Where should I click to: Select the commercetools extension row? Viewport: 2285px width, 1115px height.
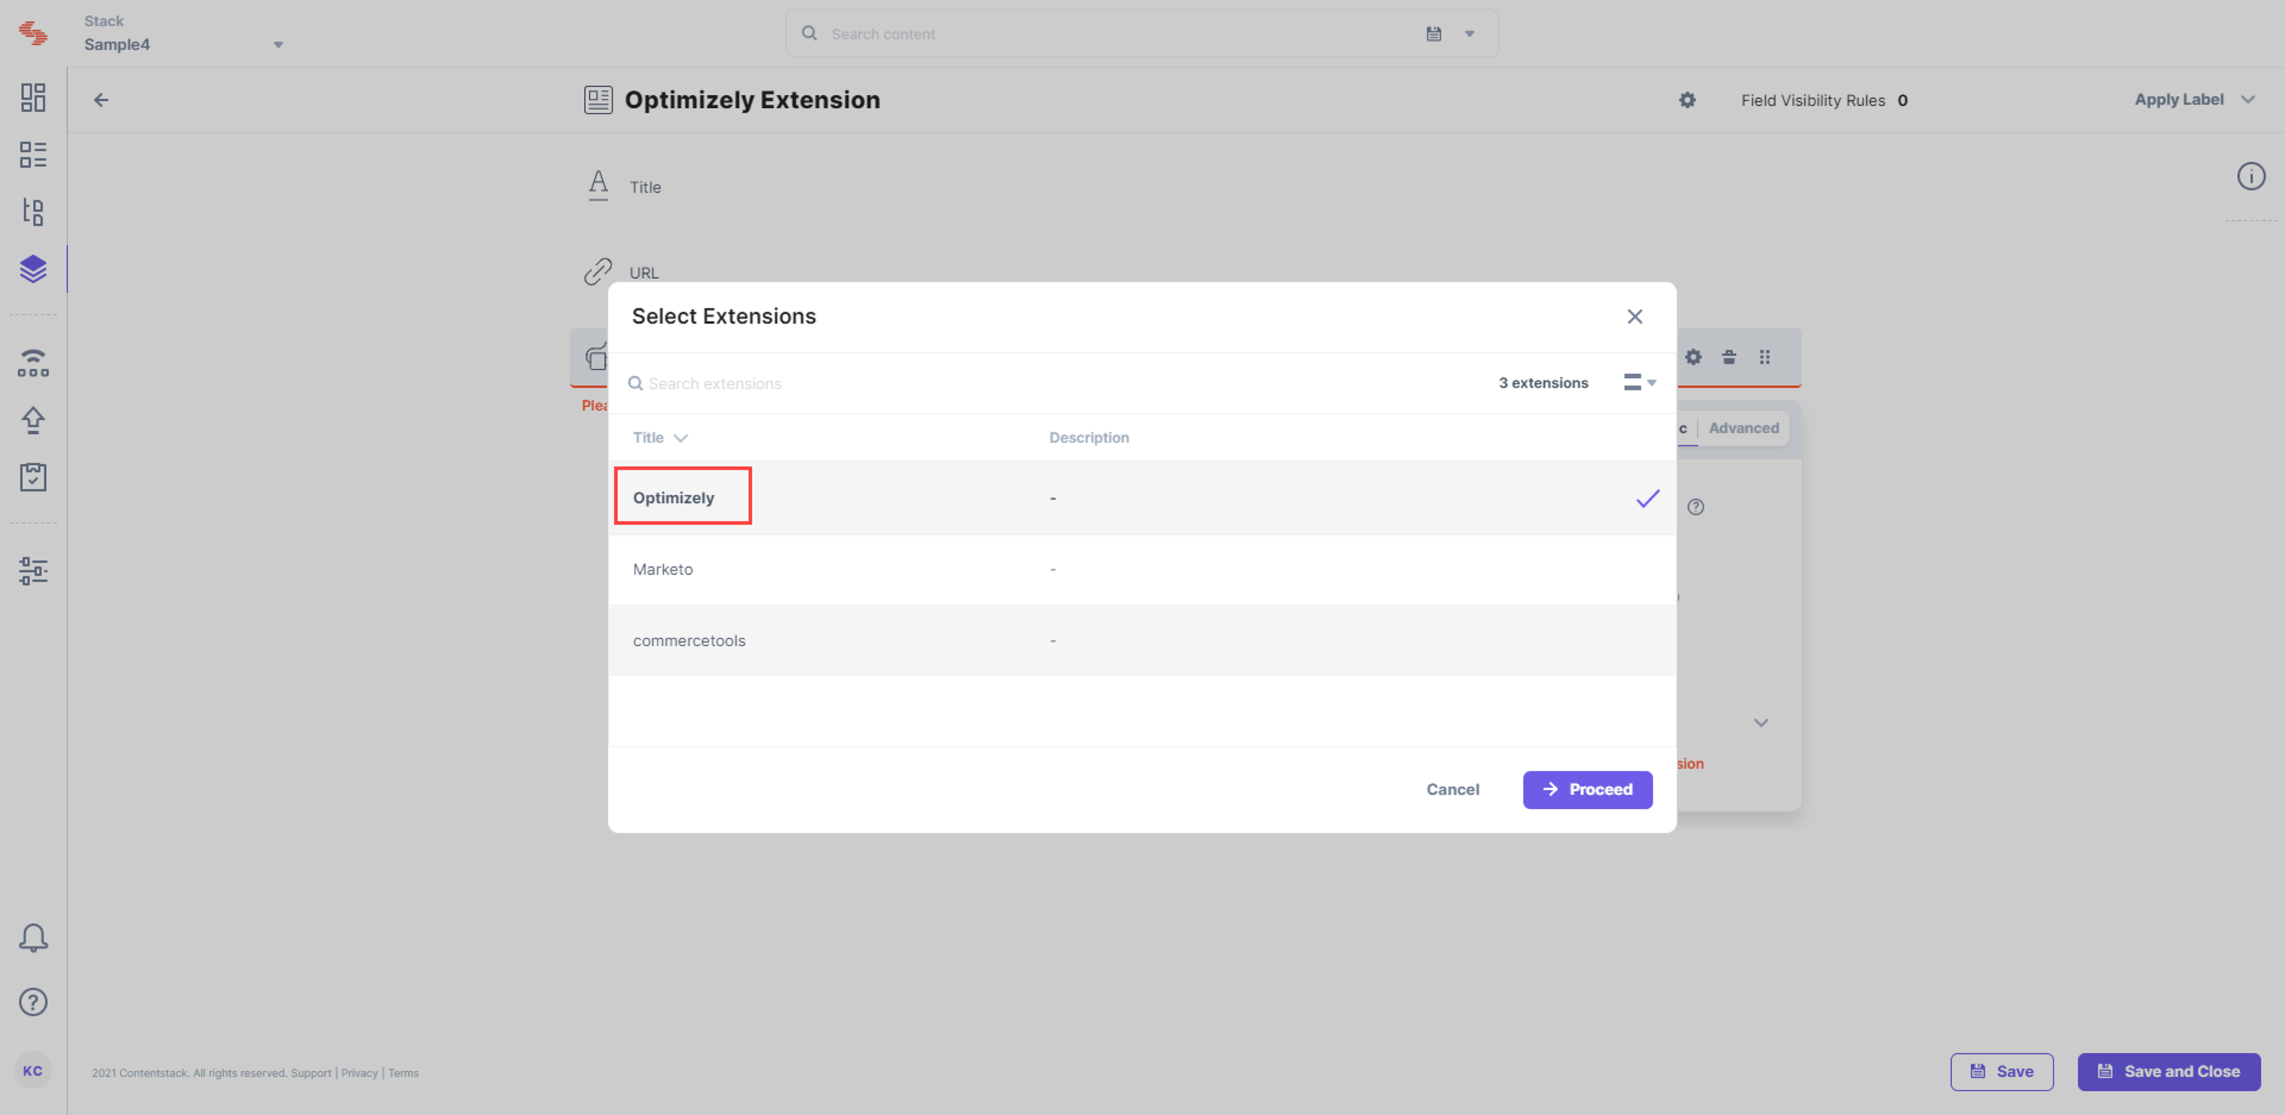pos(1142,640)
